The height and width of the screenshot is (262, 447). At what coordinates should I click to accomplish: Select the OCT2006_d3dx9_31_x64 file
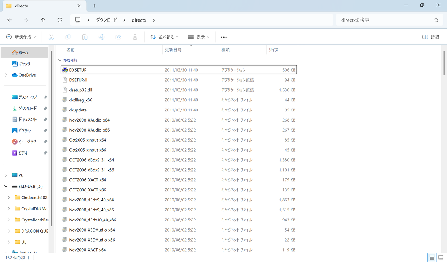point(179,160)
